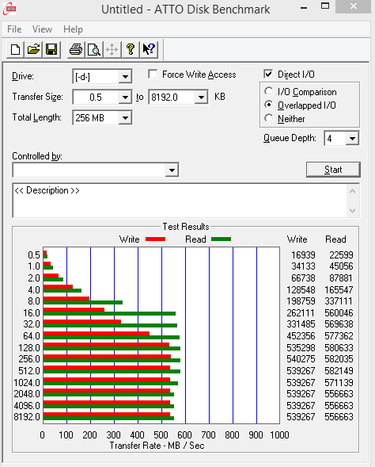Select the I/O Comparison radio button
Screen dimensions: 375x467
[269, 91]
